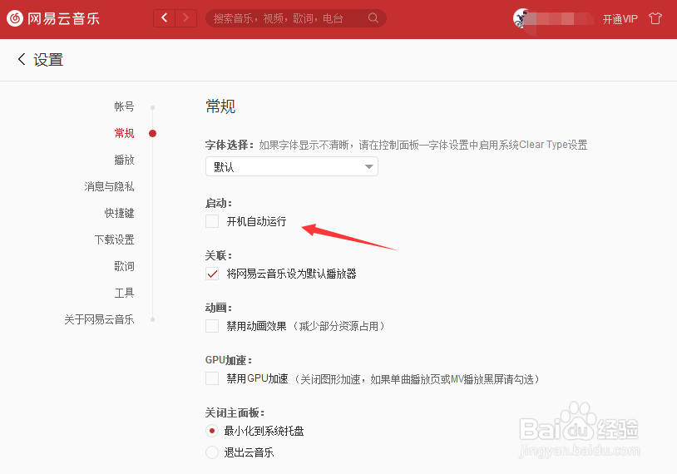Go to 帐号 settings section
Image resolution: width=677 pixels, height=474 pixels.
pyautogui.click(x=125, y=106)
